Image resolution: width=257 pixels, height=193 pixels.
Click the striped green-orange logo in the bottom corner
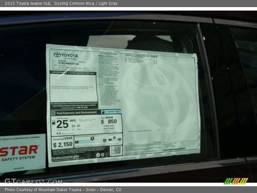[236, 181]
